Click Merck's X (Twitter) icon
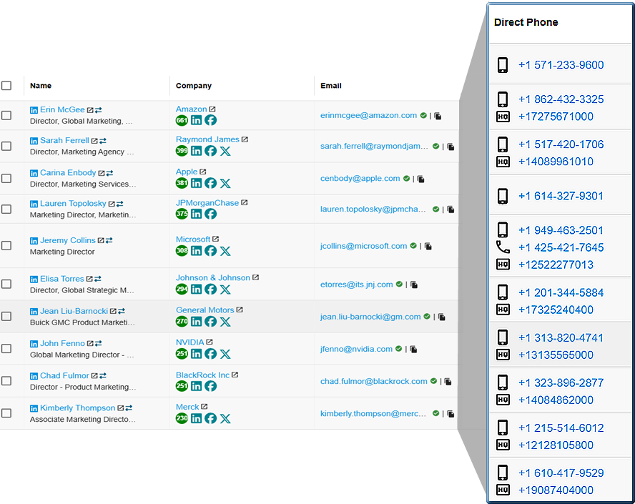Image resolution: width=635 pixels, height=504 pixels. (x=225, y=419)
